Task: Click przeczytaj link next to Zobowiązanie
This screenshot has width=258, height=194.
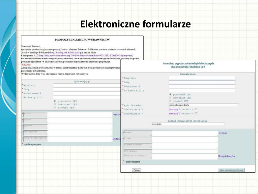Action: click(x=173, y=114)
